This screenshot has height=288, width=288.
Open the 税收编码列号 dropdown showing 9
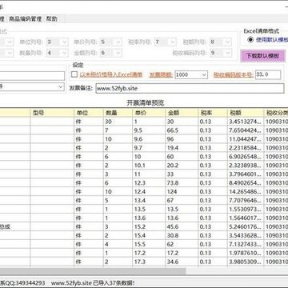[x=221, y=53]
